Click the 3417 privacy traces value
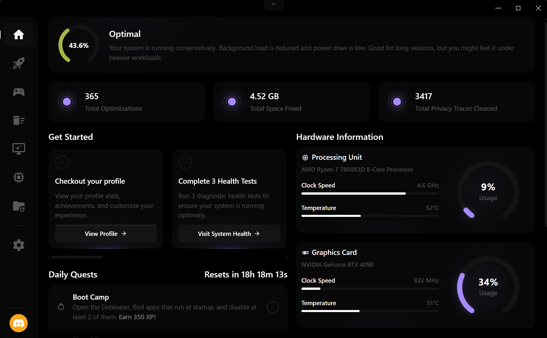This screenshot has height=338, width=547. coord(423,96)
